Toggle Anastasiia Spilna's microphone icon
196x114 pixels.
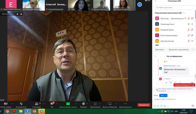pyautogui.click(x=189, y=30)
